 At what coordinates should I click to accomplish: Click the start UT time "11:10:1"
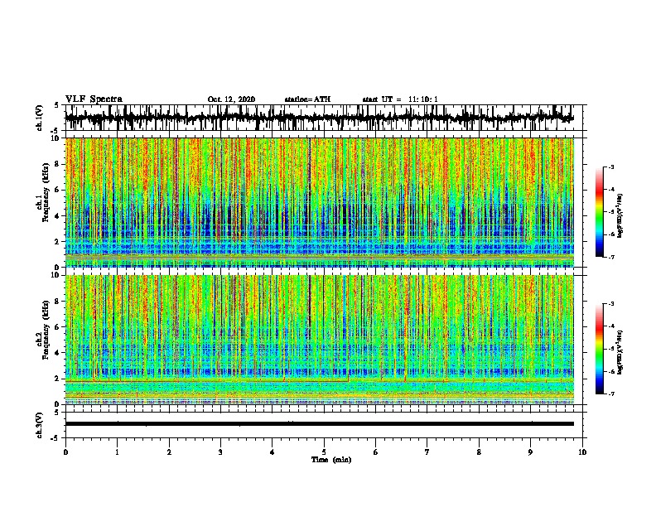click(423, 99)
